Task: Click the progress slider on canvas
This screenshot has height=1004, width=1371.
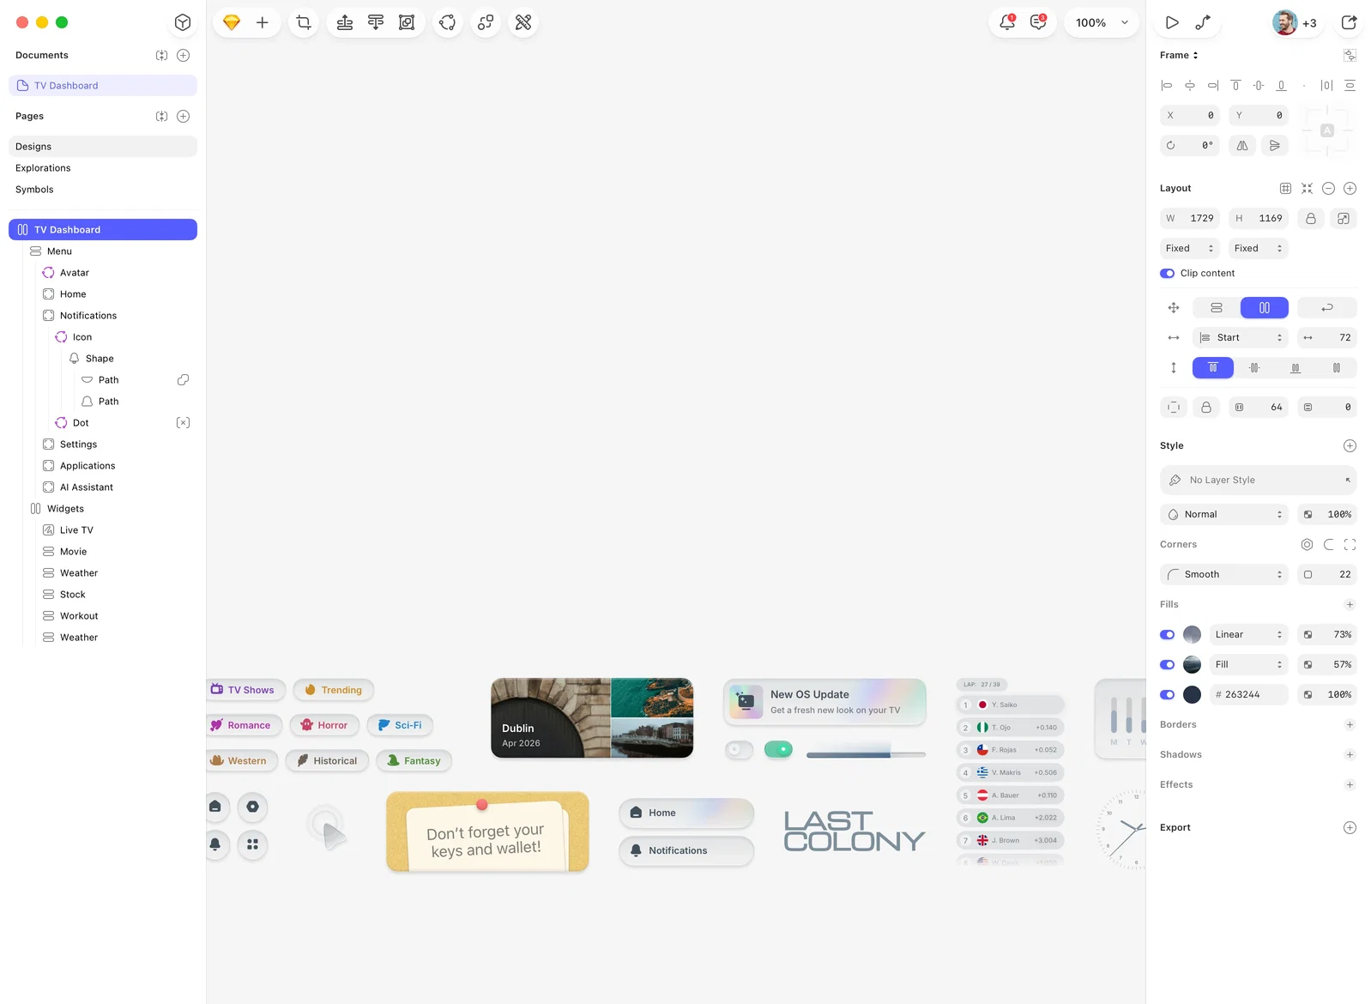Action: point(866,754)
